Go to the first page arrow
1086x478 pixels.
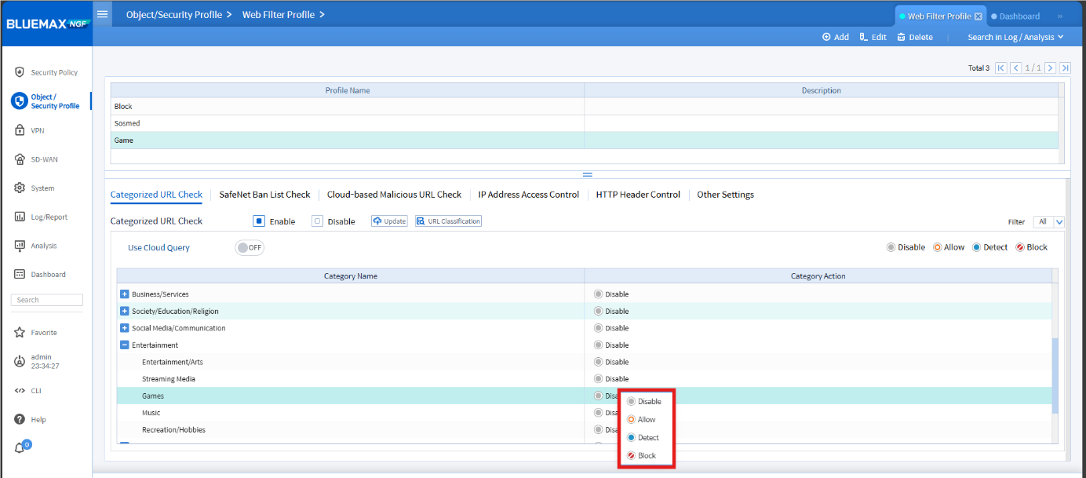click(1001, 68)
